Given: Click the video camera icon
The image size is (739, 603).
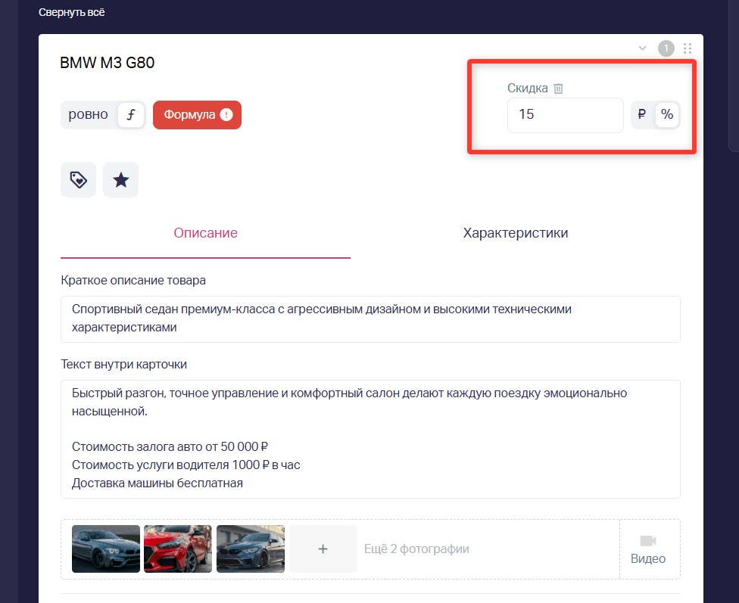Looking at the screenshot, I should tap(648, 541).
